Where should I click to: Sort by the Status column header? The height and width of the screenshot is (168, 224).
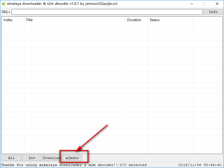[171, 20]
